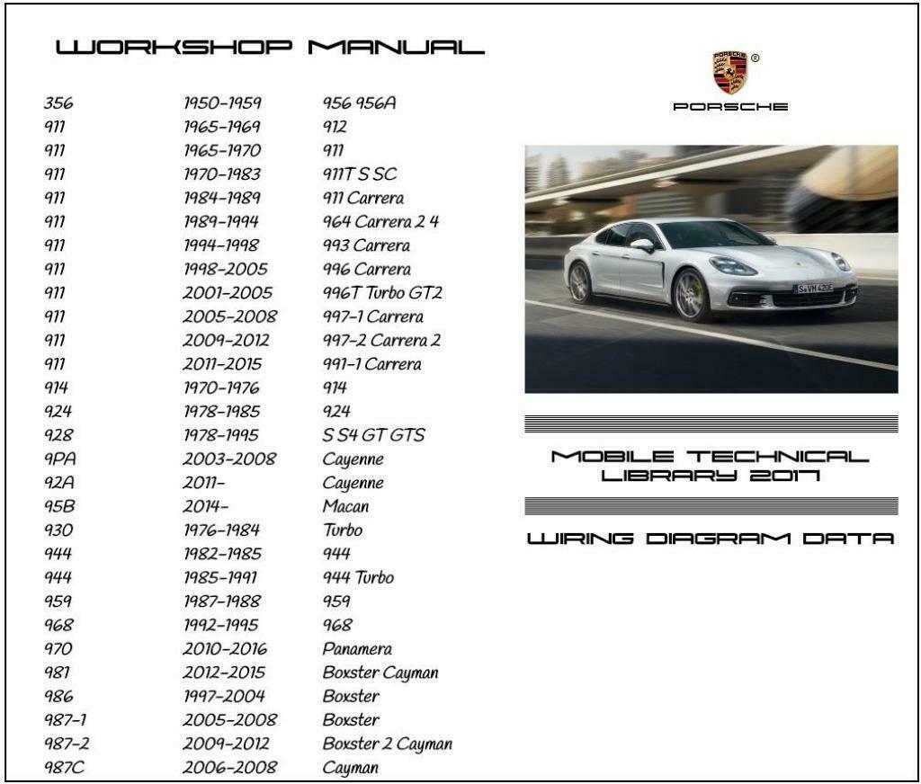Select the 956 956A entry
The image size is (921, 784).
359,102
